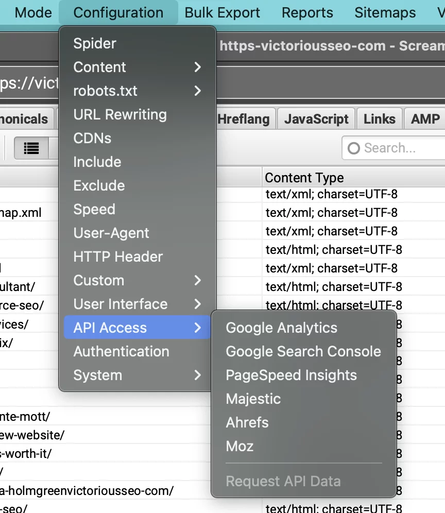Viewport: 445px width, 513px height.
Task: Choose Google Search Console API
Action: (304, 351)
